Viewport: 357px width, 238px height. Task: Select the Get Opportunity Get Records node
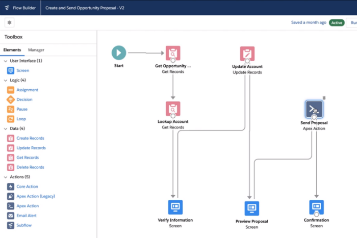(173, 53)
